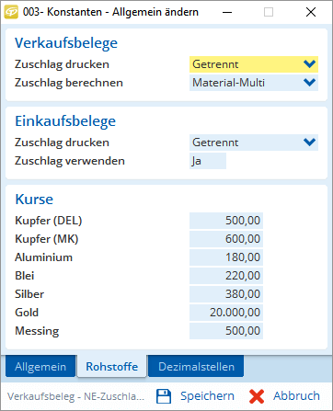Switch to the Allgemein tab
The image size is (333, 411).
pos(40,366)
